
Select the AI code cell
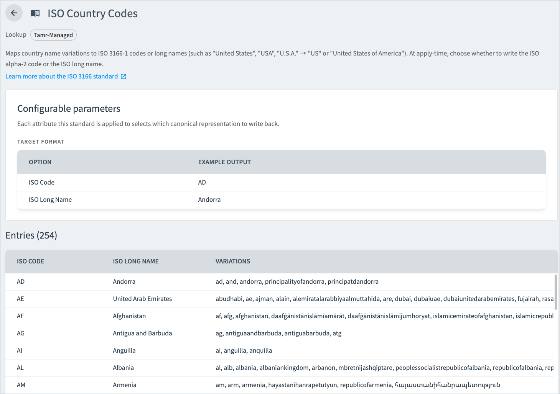click(x=20, y=350)
